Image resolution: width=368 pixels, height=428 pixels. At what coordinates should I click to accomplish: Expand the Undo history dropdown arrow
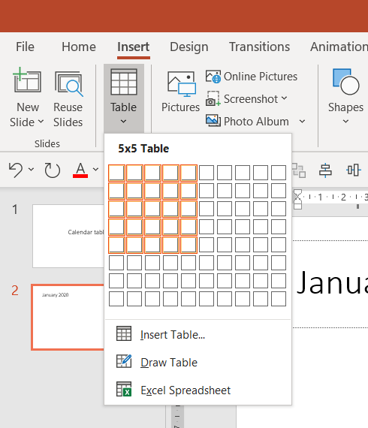point(31,170)
